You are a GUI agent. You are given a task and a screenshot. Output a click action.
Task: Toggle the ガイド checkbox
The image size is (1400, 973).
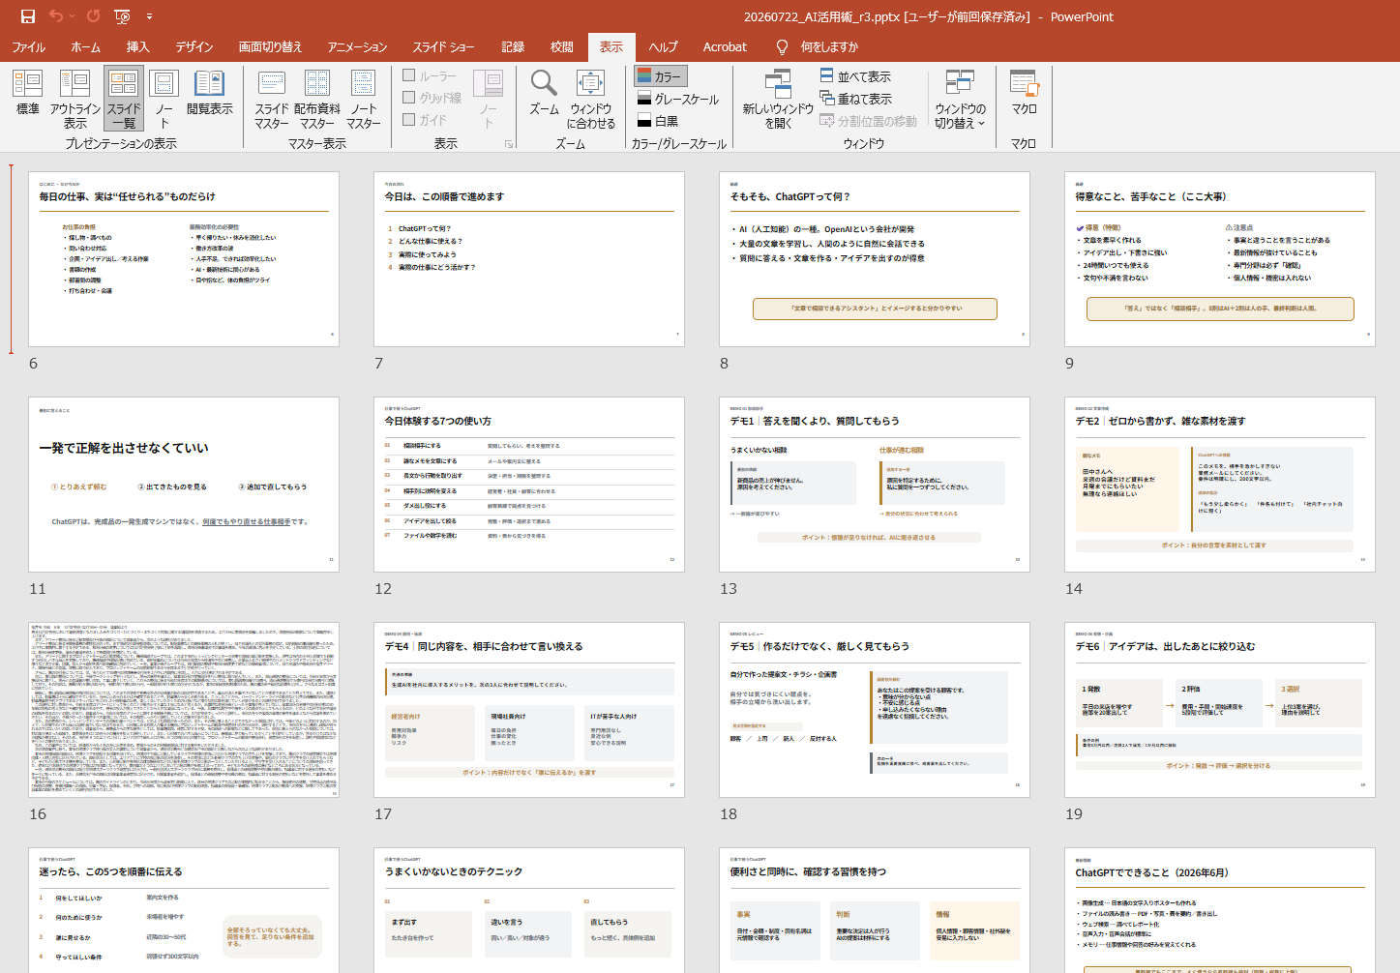click(425, 120)
